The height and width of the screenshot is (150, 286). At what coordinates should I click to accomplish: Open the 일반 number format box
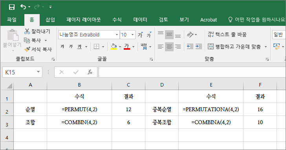[x=279, y=34]
